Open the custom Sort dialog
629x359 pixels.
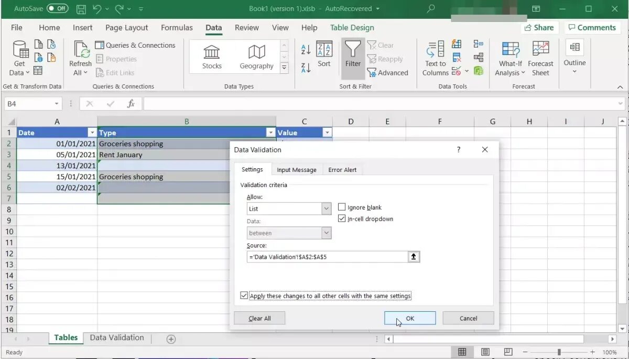click(324, 55)
